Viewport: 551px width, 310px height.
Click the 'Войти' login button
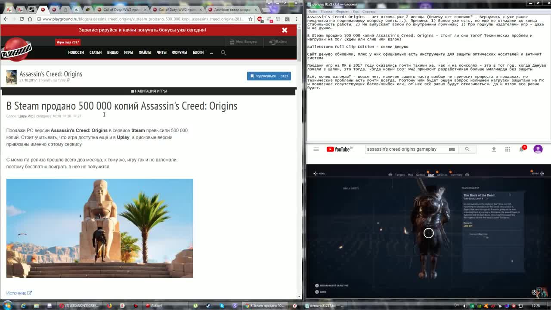pos(278,42)
